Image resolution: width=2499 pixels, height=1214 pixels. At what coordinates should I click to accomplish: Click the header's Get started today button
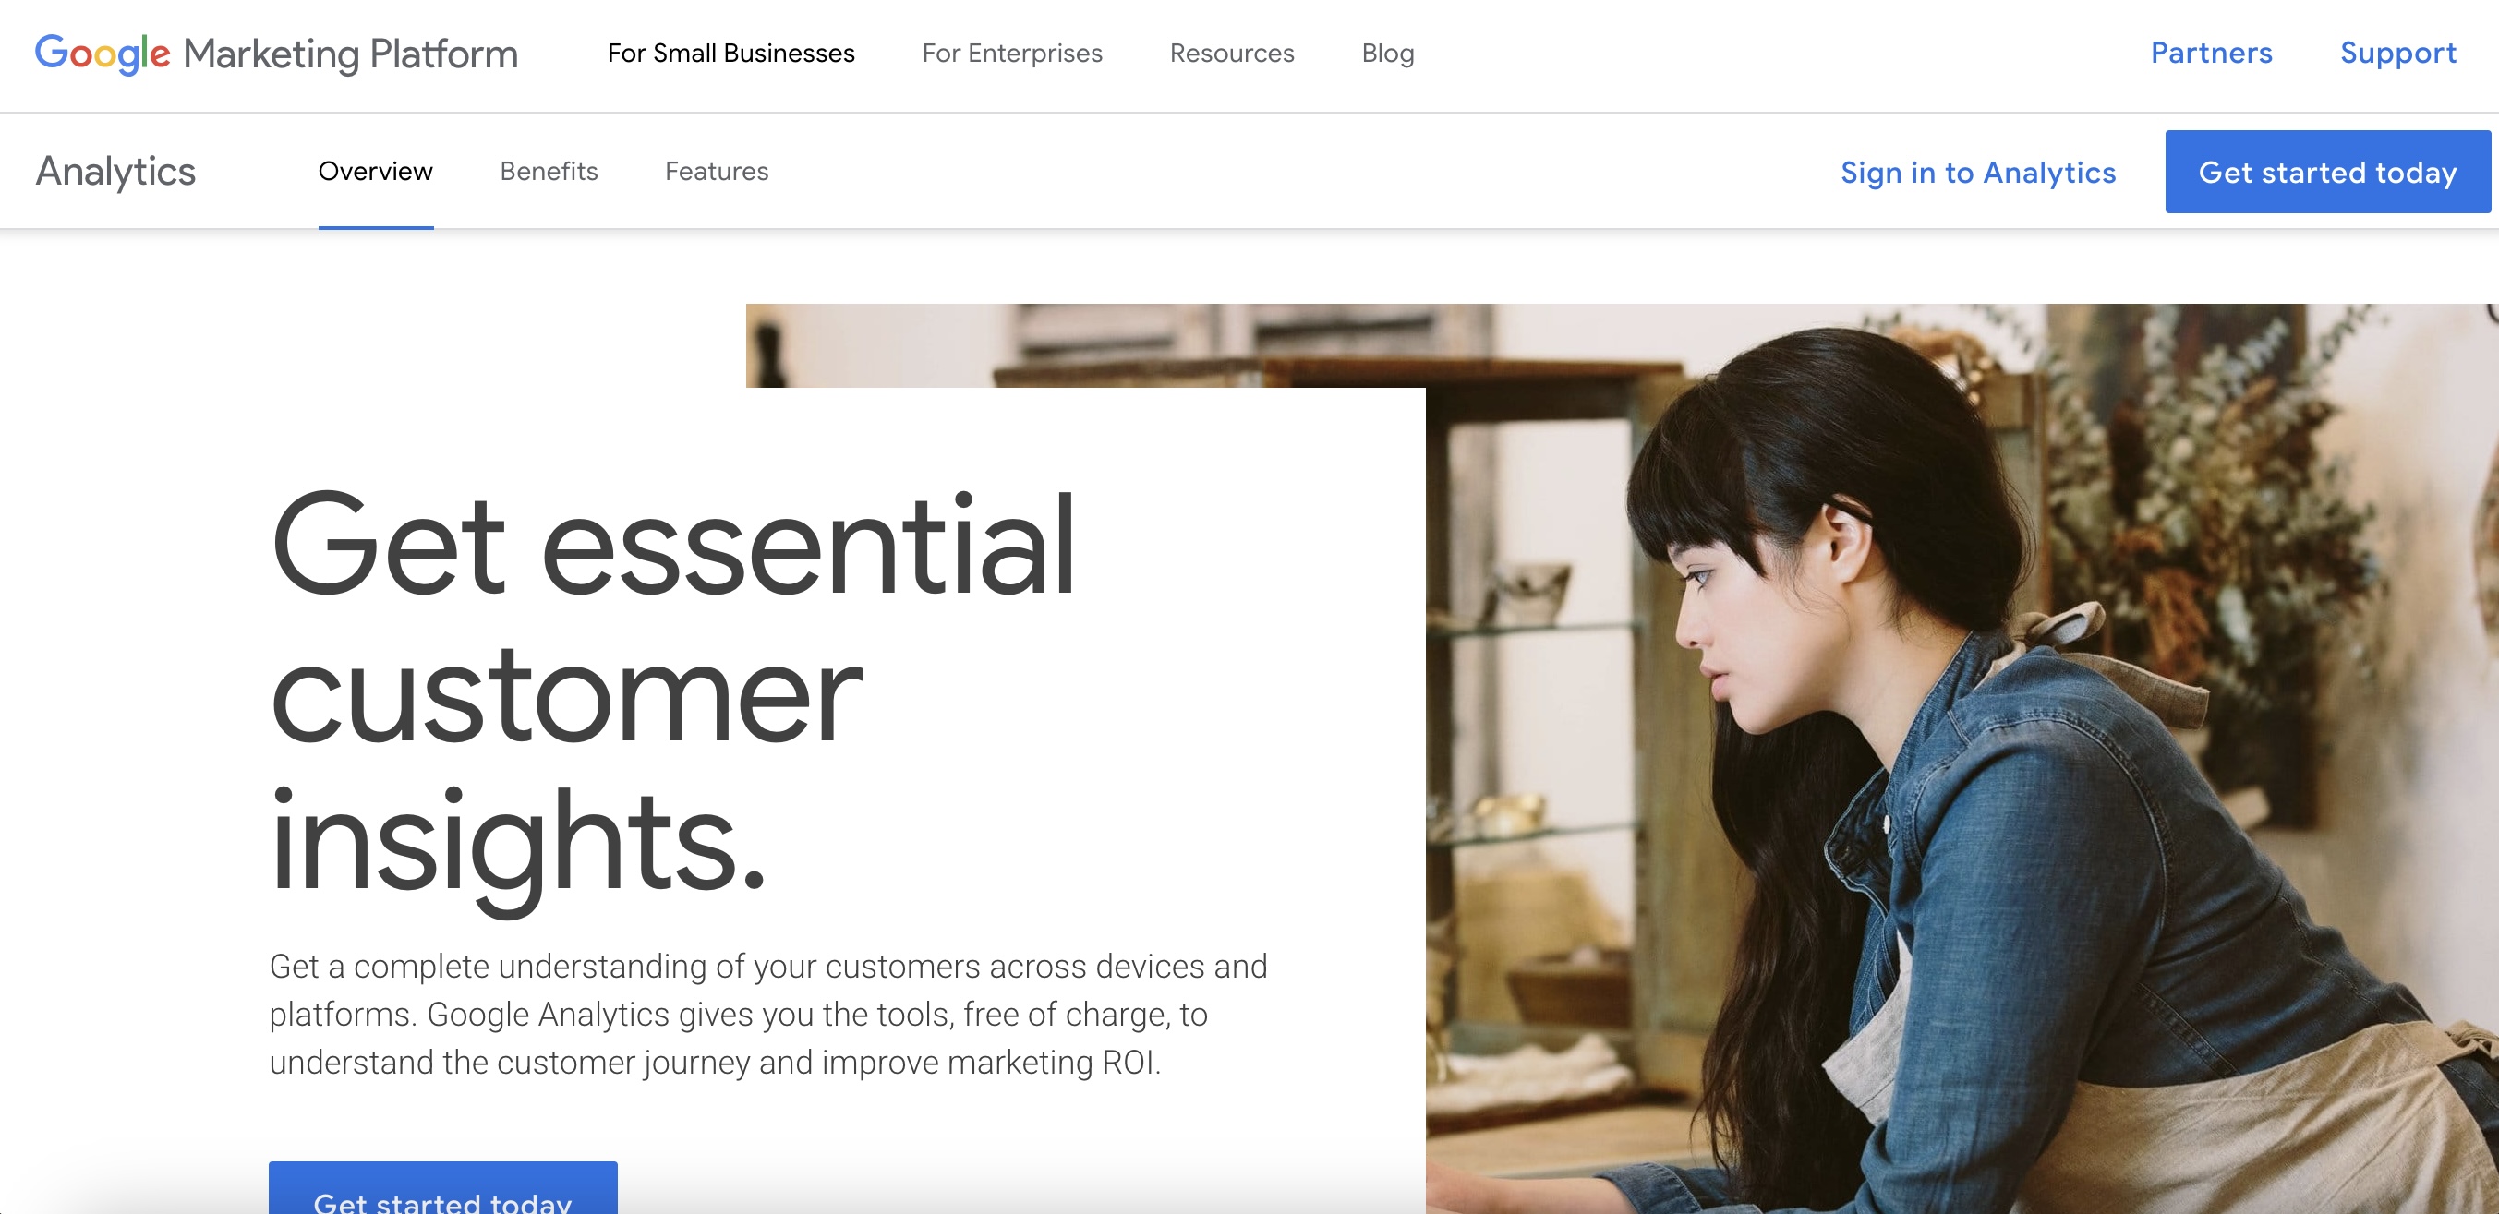[2327, 172]
